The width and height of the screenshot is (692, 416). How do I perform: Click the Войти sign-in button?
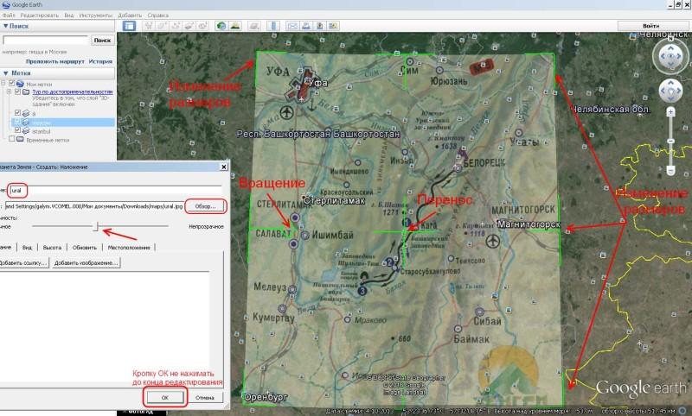(651, 26)
